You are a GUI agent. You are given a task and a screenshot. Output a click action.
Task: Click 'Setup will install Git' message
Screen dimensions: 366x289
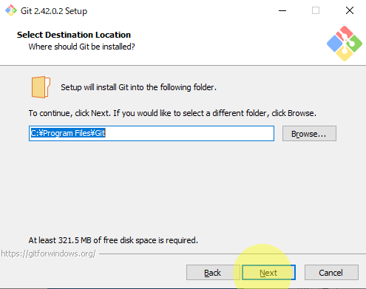[138, 87]
